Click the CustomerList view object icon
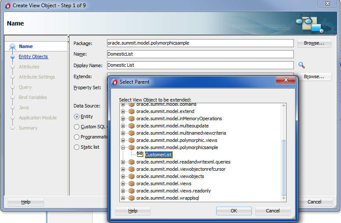 (140, 154)
